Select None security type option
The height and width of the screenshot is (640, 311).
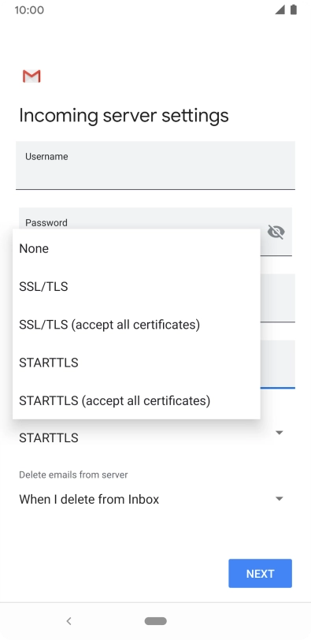[x=136, y=248]
